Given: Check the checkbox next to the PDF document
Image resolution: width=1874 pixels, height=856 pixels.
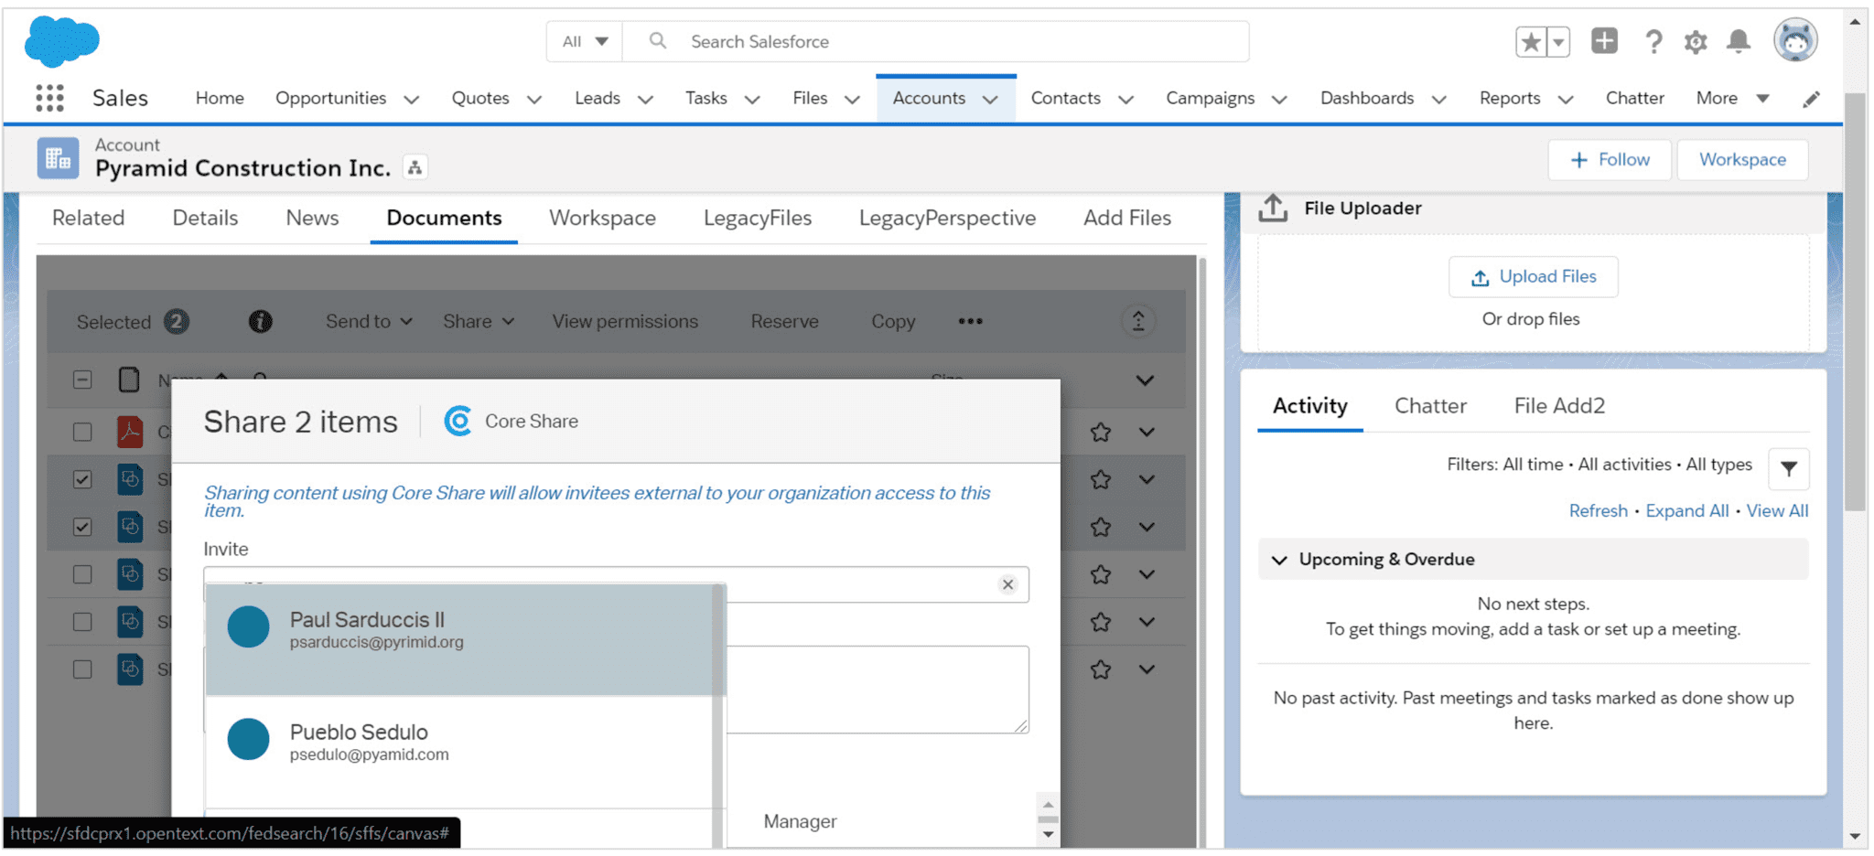Looking at the screenshot, I should click(x=82, y=432).
